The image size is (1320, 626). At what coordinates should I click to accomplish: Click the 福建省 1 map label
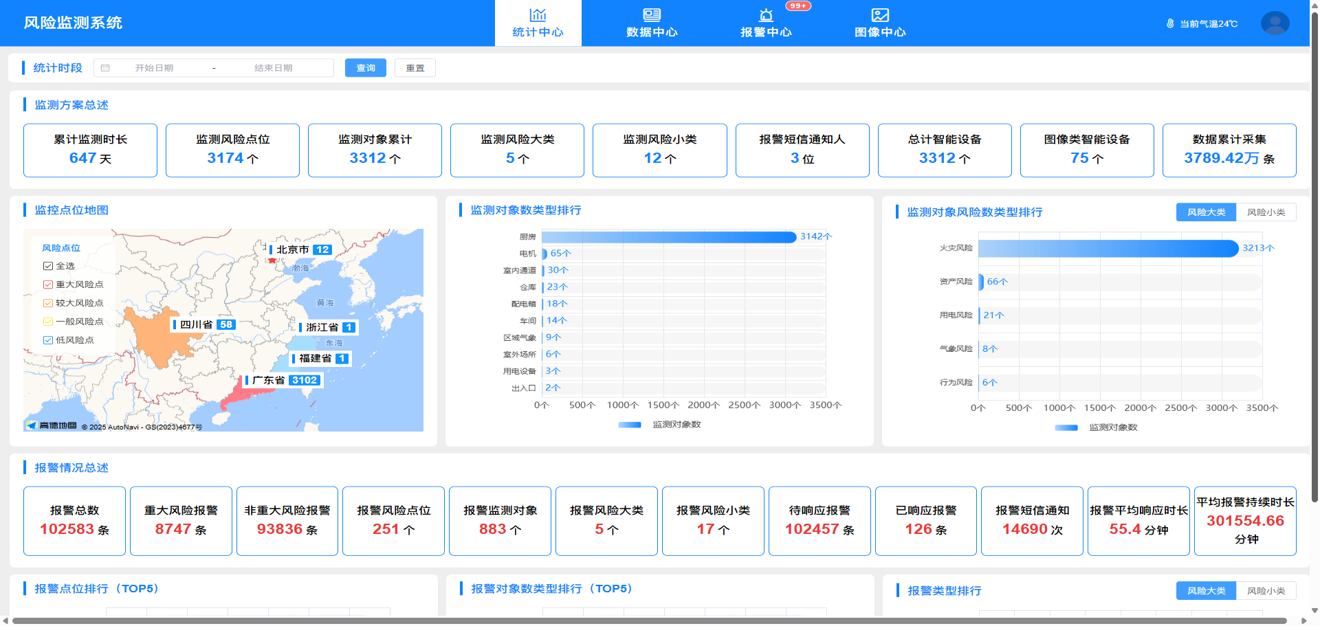[x=320, y=358]
